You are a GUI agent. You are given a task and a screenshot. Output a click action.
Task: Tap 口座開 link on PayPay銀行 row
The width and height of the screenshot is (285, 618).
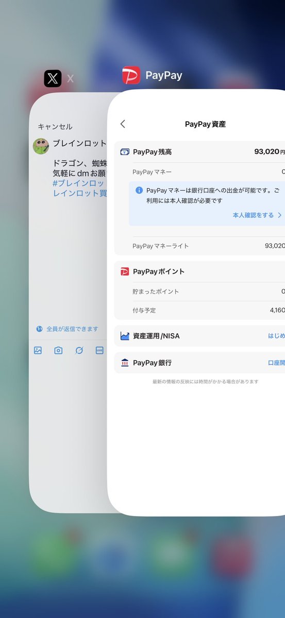point(276,363)
